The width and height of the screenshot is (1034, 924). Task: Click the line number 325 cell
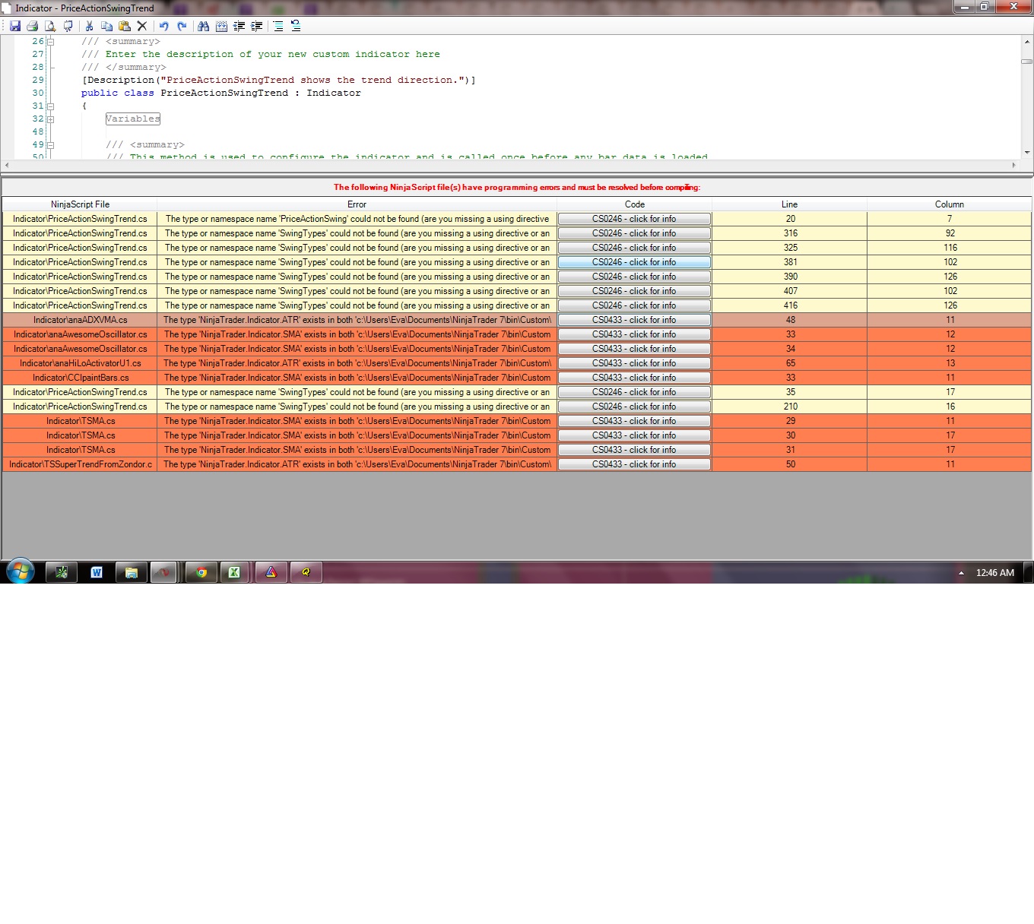click(x=789, y=248)
